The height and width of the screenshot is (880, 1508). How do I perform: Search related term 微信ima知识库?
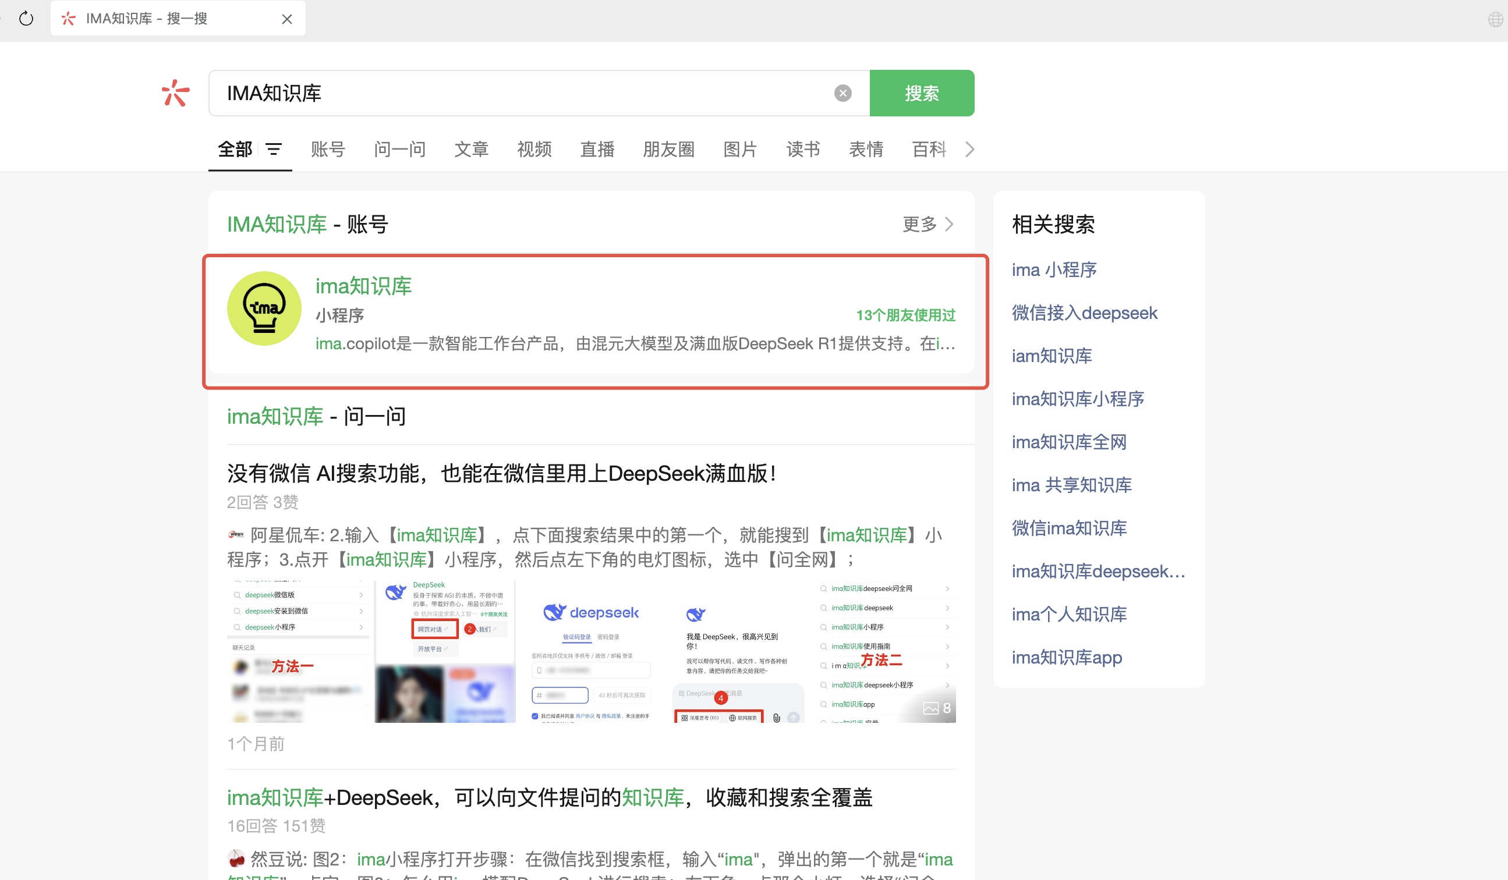click(1069, 528)
